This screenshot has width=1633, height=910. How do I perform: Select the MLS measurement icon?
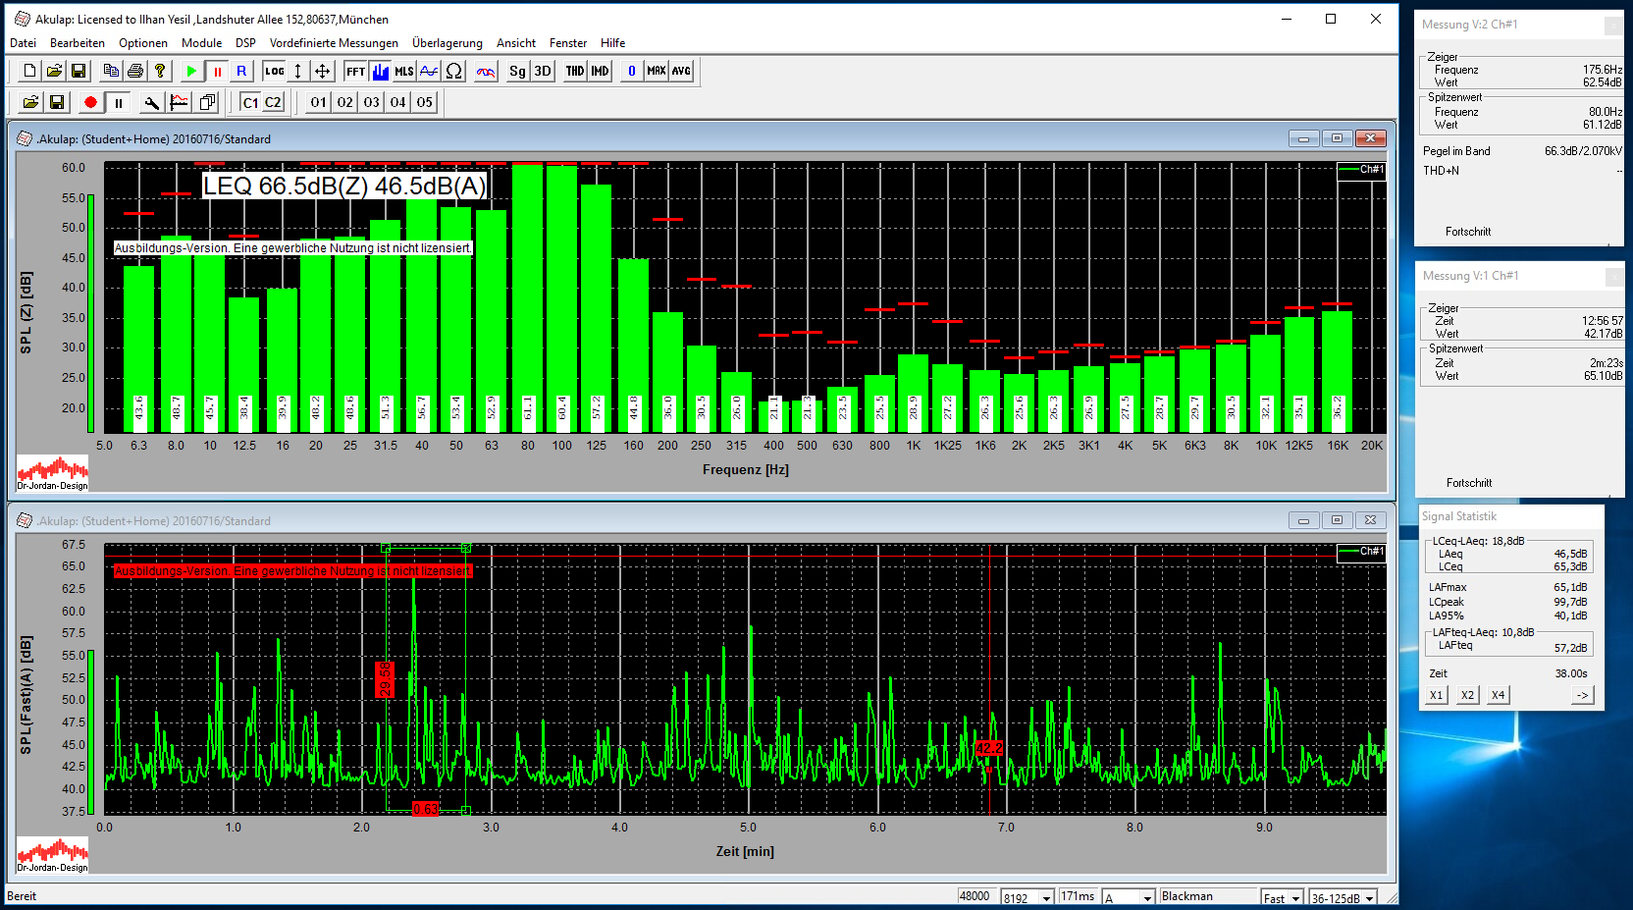tap(404, 71)
